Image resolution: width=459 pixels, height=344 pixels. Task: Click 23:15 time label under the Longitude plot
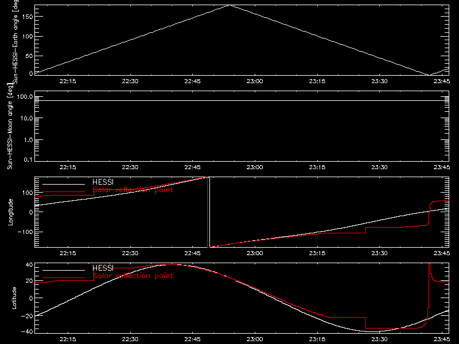point(317,253)
